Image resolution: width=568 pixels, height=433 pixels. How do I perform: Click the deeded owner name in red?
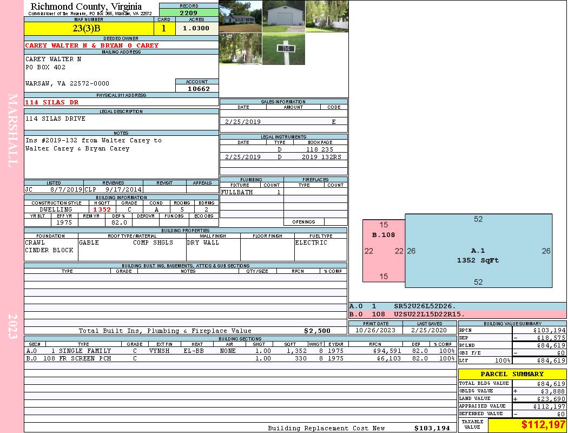92,45
